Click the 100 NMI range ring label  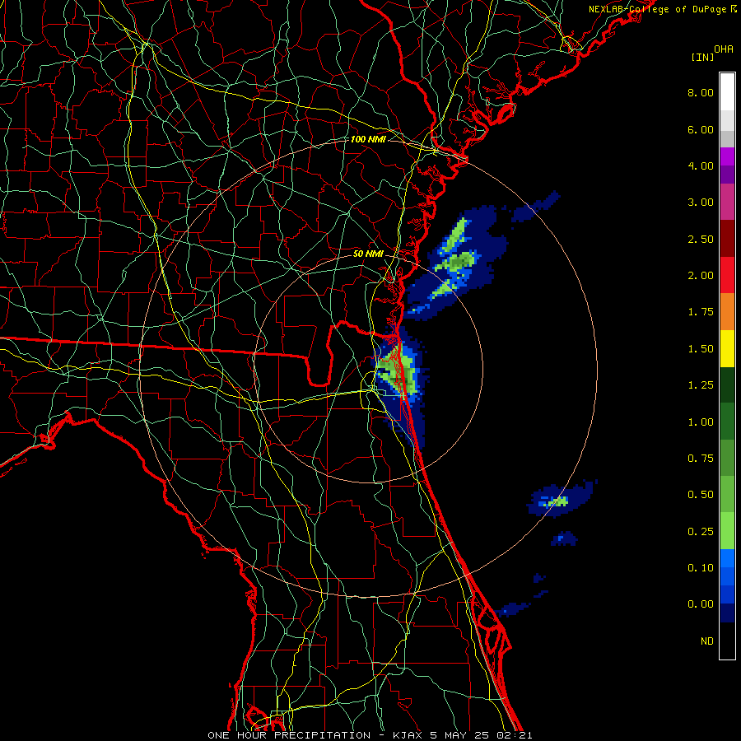(368, 139)
